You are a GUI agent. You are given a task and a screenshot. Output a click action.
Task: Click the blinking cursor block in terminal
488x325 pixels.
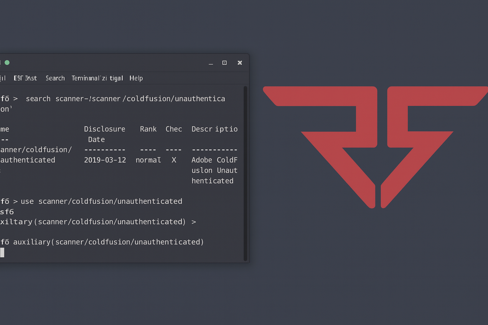click(x=2, y=252)
